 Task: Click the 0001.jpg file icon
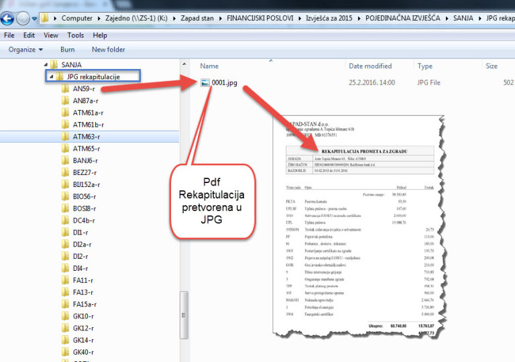tap(206, 82)
